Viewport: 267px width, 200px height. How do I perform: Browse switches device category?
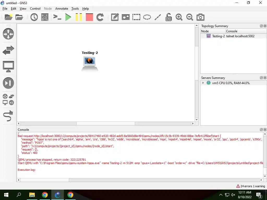click(8, 50)
